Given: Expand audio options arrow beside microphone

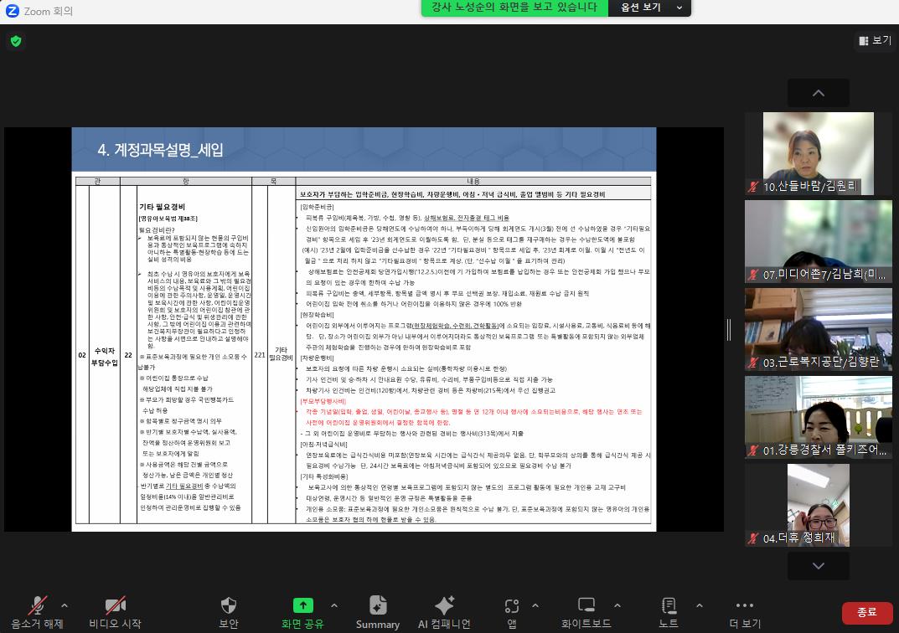Looking at the screenshot, I should click(65, 605).
